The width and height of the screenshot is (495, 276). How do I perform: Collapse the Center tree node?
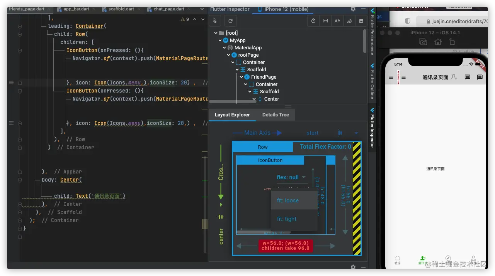click(254, 99)
